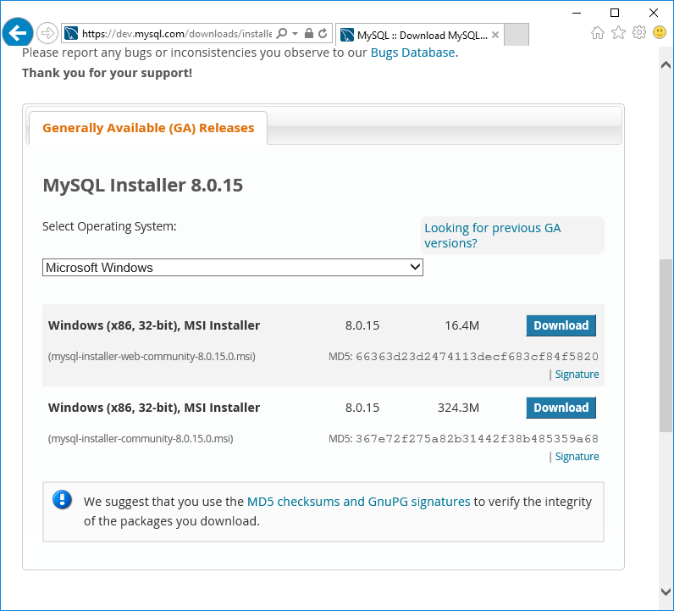This screenshot has height=611, width=674.
Task: Open favorites star menu
Action: point(618,32)
